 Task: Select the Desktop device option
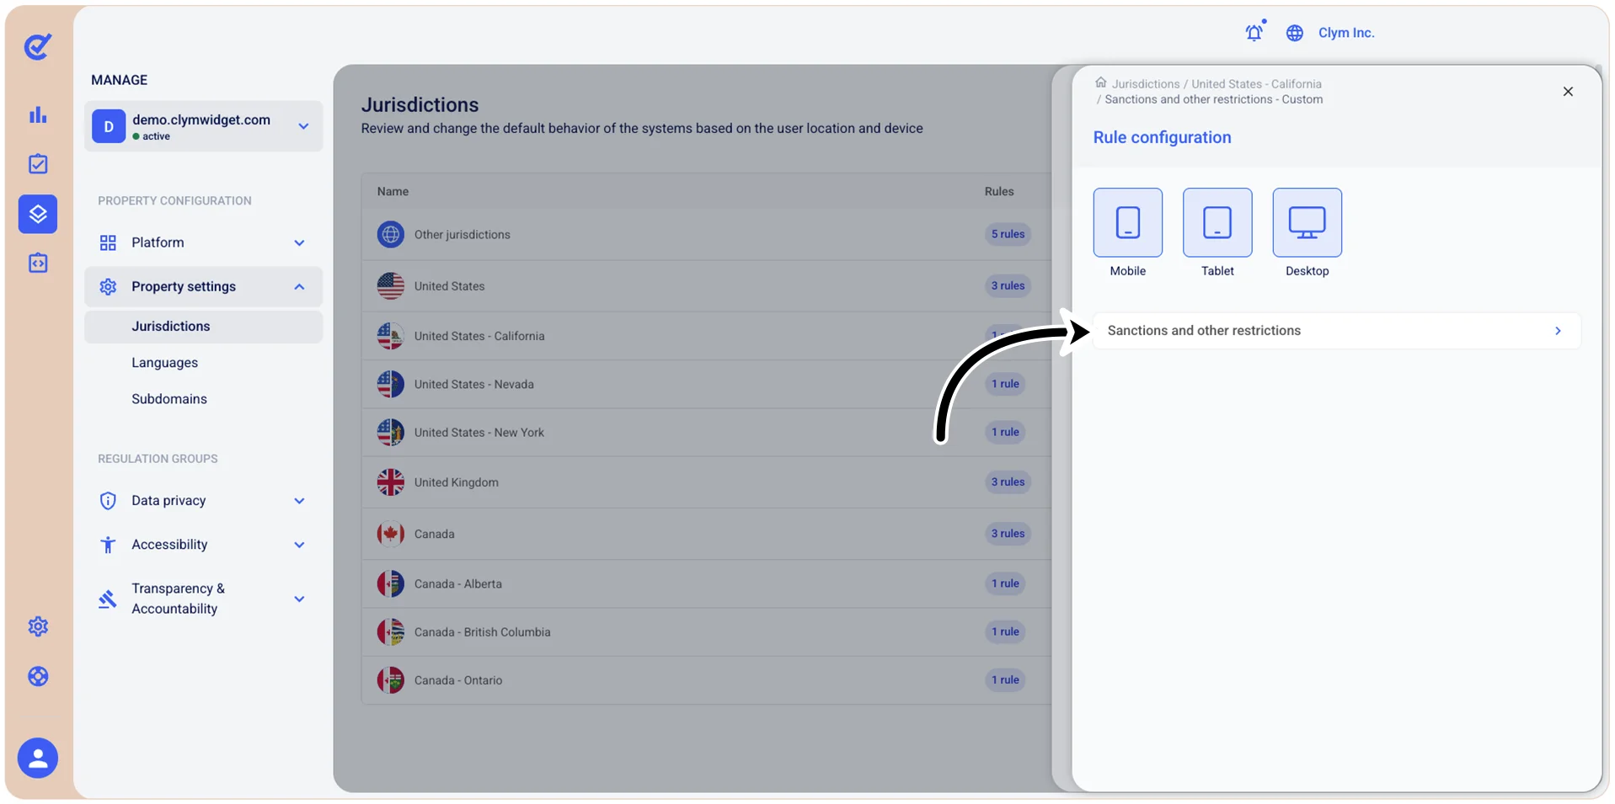pyautogui.click(x=1307, y=233)
